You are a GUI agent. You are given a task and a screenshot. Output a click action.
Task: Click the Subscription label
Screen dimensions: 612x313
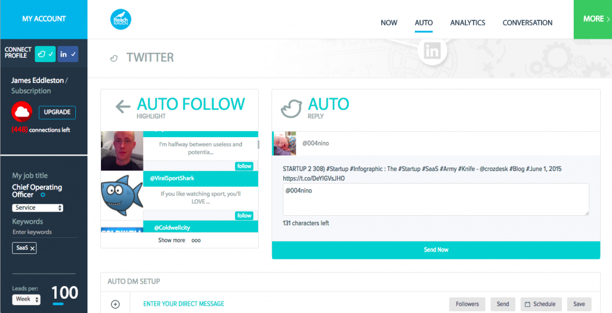pyautogui.click(x=31, y=91)
